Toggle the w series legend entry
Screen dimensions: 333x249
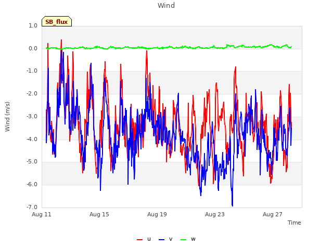click(x=188, y=239)
